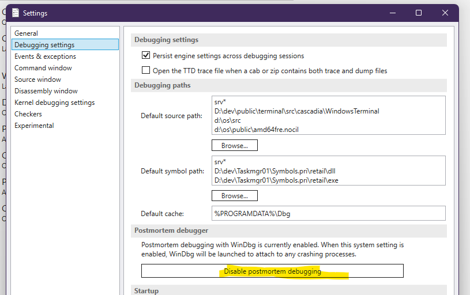Screen dimensions: 470x295
Task: Click the d:\os\src source path line
Action: click(228, 120)
